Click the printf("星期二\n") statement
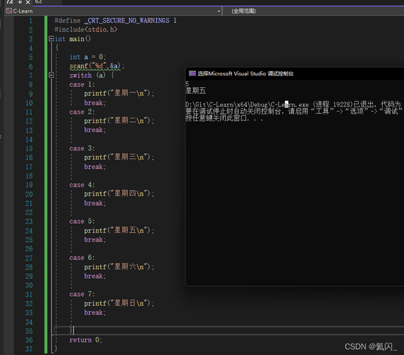The image size is (404, 355). click(x=119, y=121)
